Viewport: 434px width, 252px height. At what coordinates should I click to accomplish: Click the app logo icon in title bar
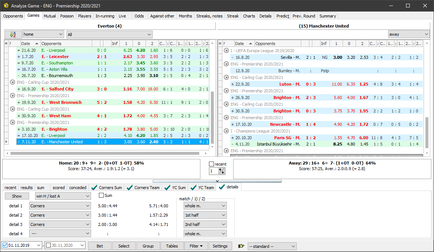tap(6, 6)
